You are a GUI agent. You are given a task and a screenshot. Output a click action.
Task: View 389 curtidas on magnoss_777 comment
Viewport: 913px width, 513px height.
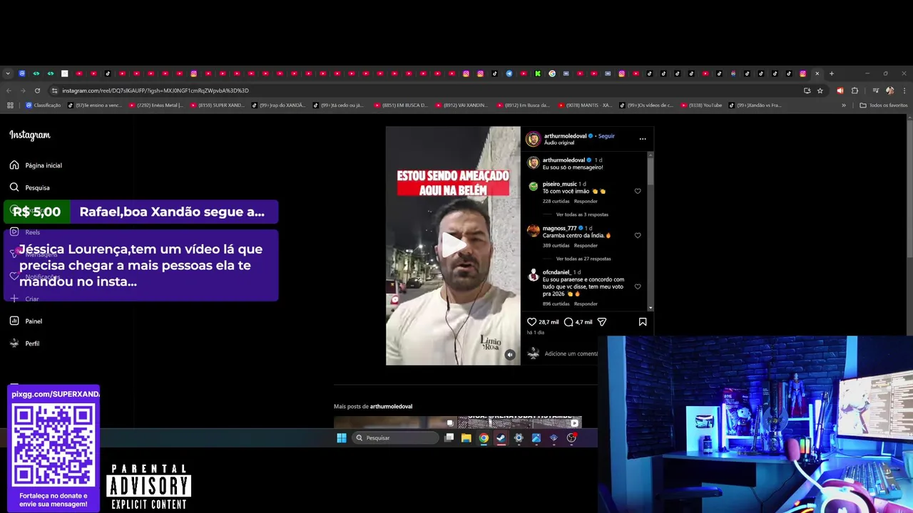(x=556, y=246)
